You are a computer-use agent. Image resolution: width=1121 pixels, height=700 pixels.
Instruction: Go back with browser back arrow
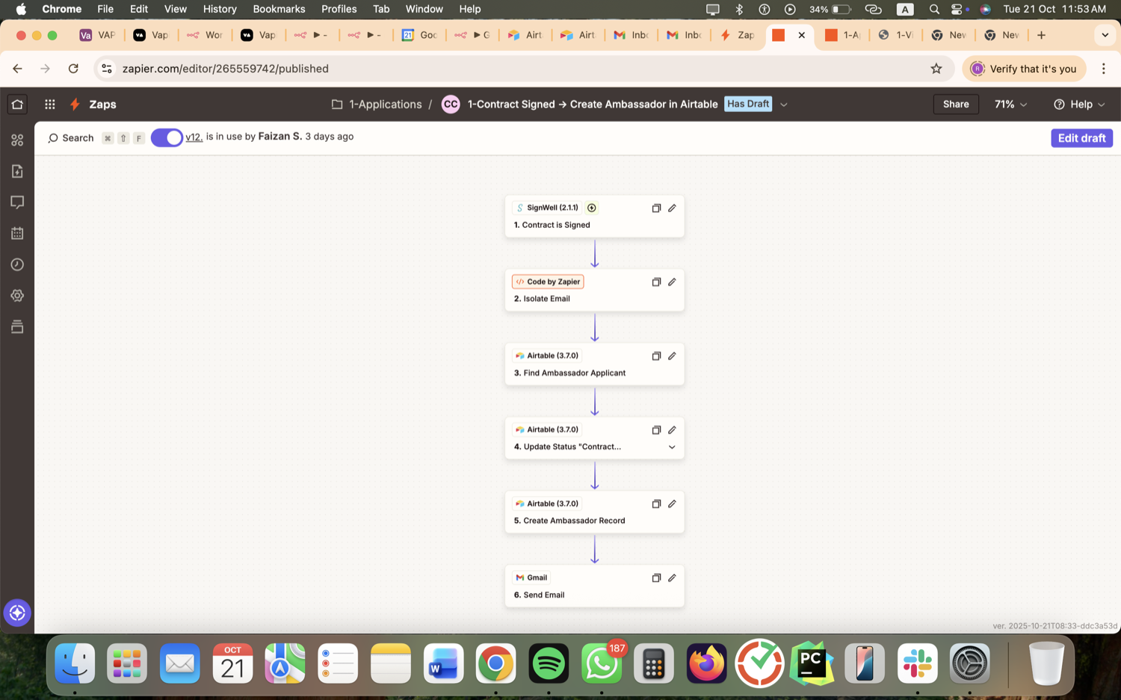(17, 69)
